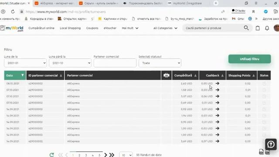279x157 pixels.
Task: Reload the browser page
Action: [x=13, y=12]
